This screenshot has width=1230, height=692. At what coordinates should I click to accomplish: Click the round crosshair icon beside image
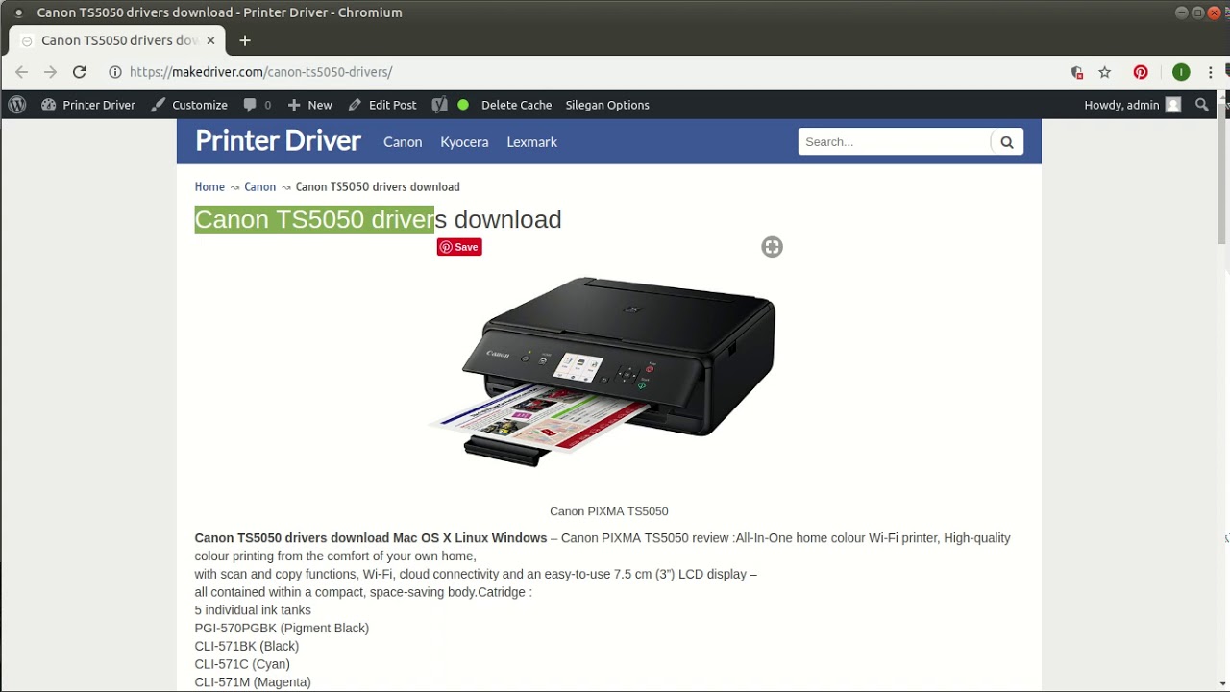[772, 247]
